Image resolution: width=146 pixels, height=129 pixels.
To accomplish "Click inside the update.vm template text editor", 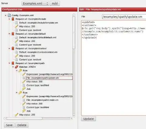I will coord(114,68).
